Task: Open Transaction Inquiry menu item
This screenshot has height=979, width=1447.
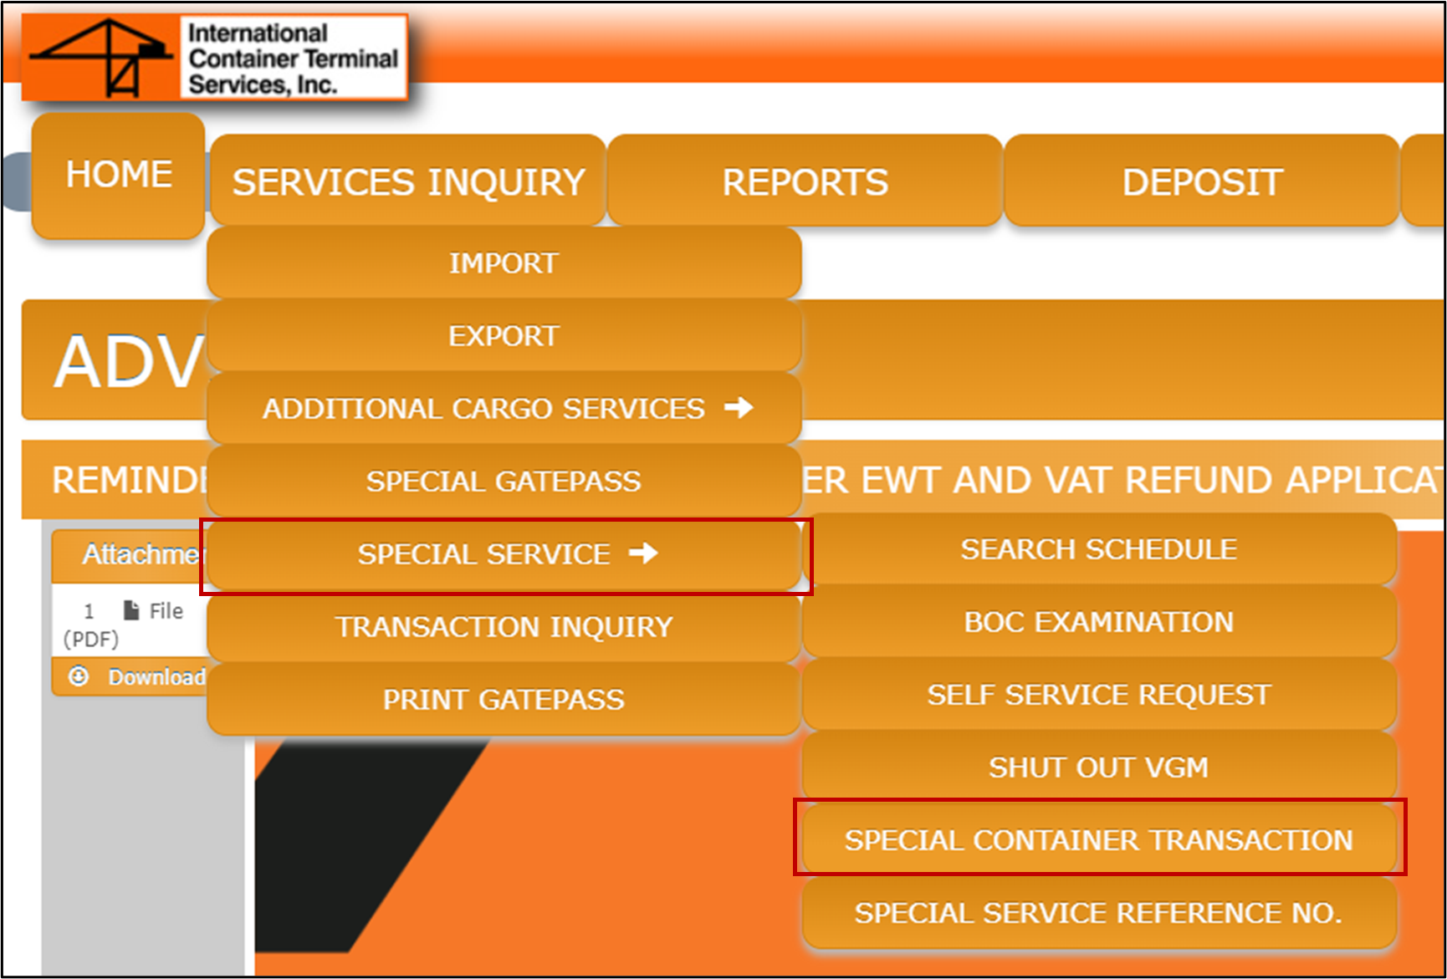Action: 504,627
